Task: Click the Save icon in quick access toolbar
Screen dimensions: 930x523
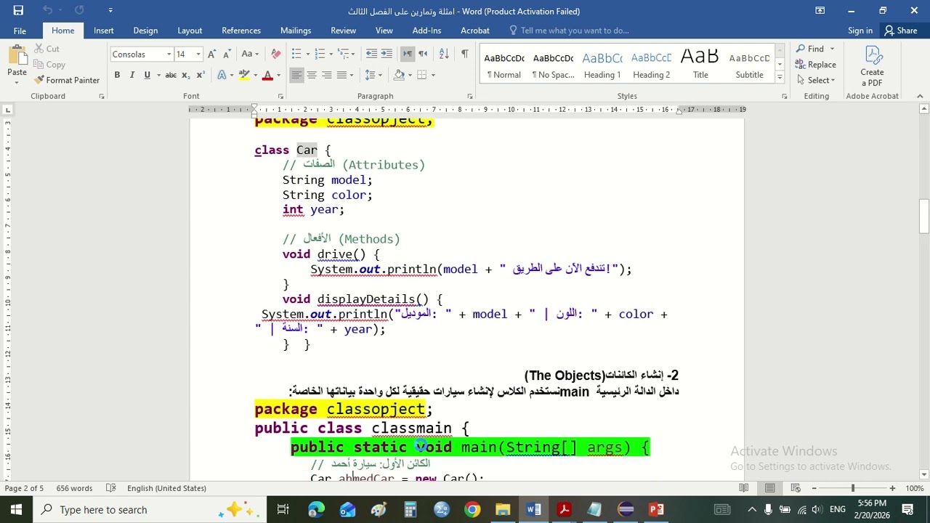Action: (x=18, y=10)
